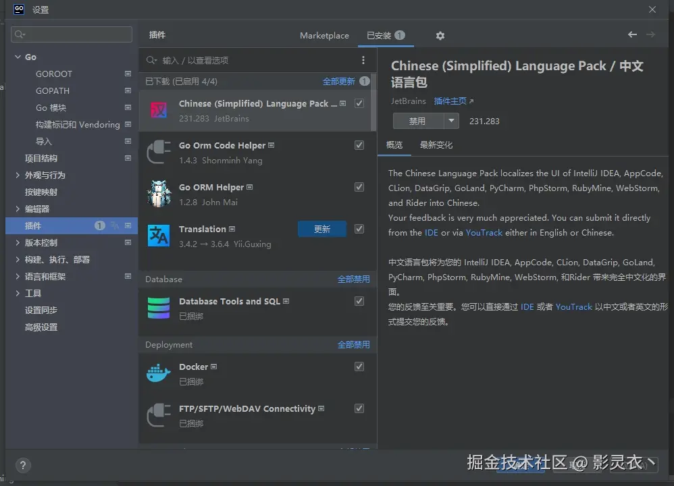Open the plugin list options kebab menu

click(363, 60)
